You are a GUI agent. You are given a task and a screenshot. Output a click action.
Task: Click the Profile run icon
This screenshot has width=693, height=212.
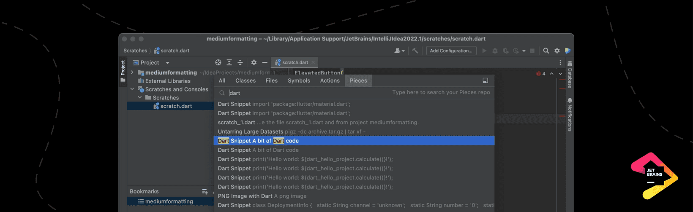click(516, 51)
